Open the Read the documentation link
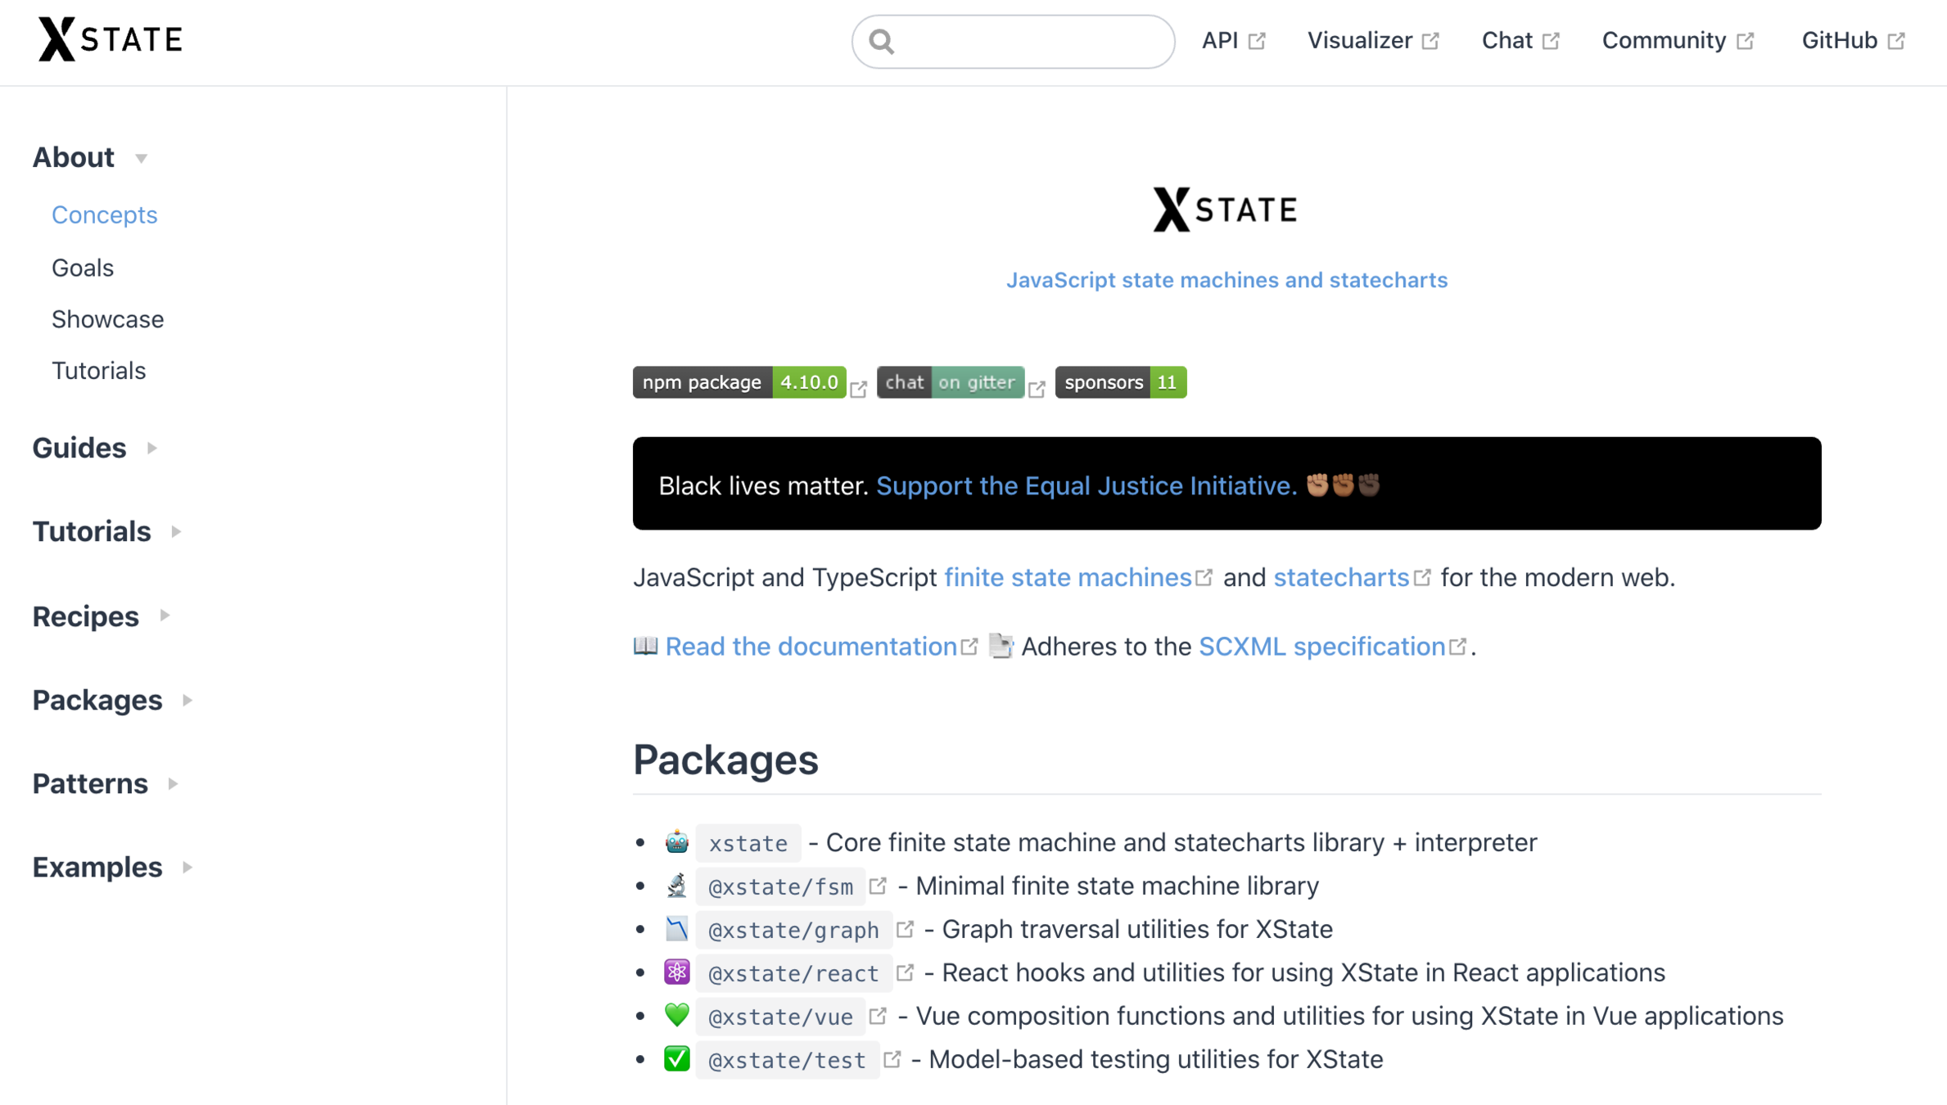Image resolution: width=1947 pixels, height=1105 pixels. tap(811, 647)
